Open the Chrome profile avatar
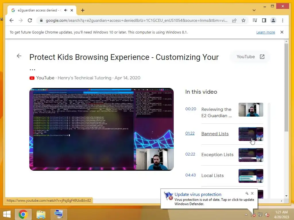The height and width of the screenshot is (220, 294). click(273, 20)
